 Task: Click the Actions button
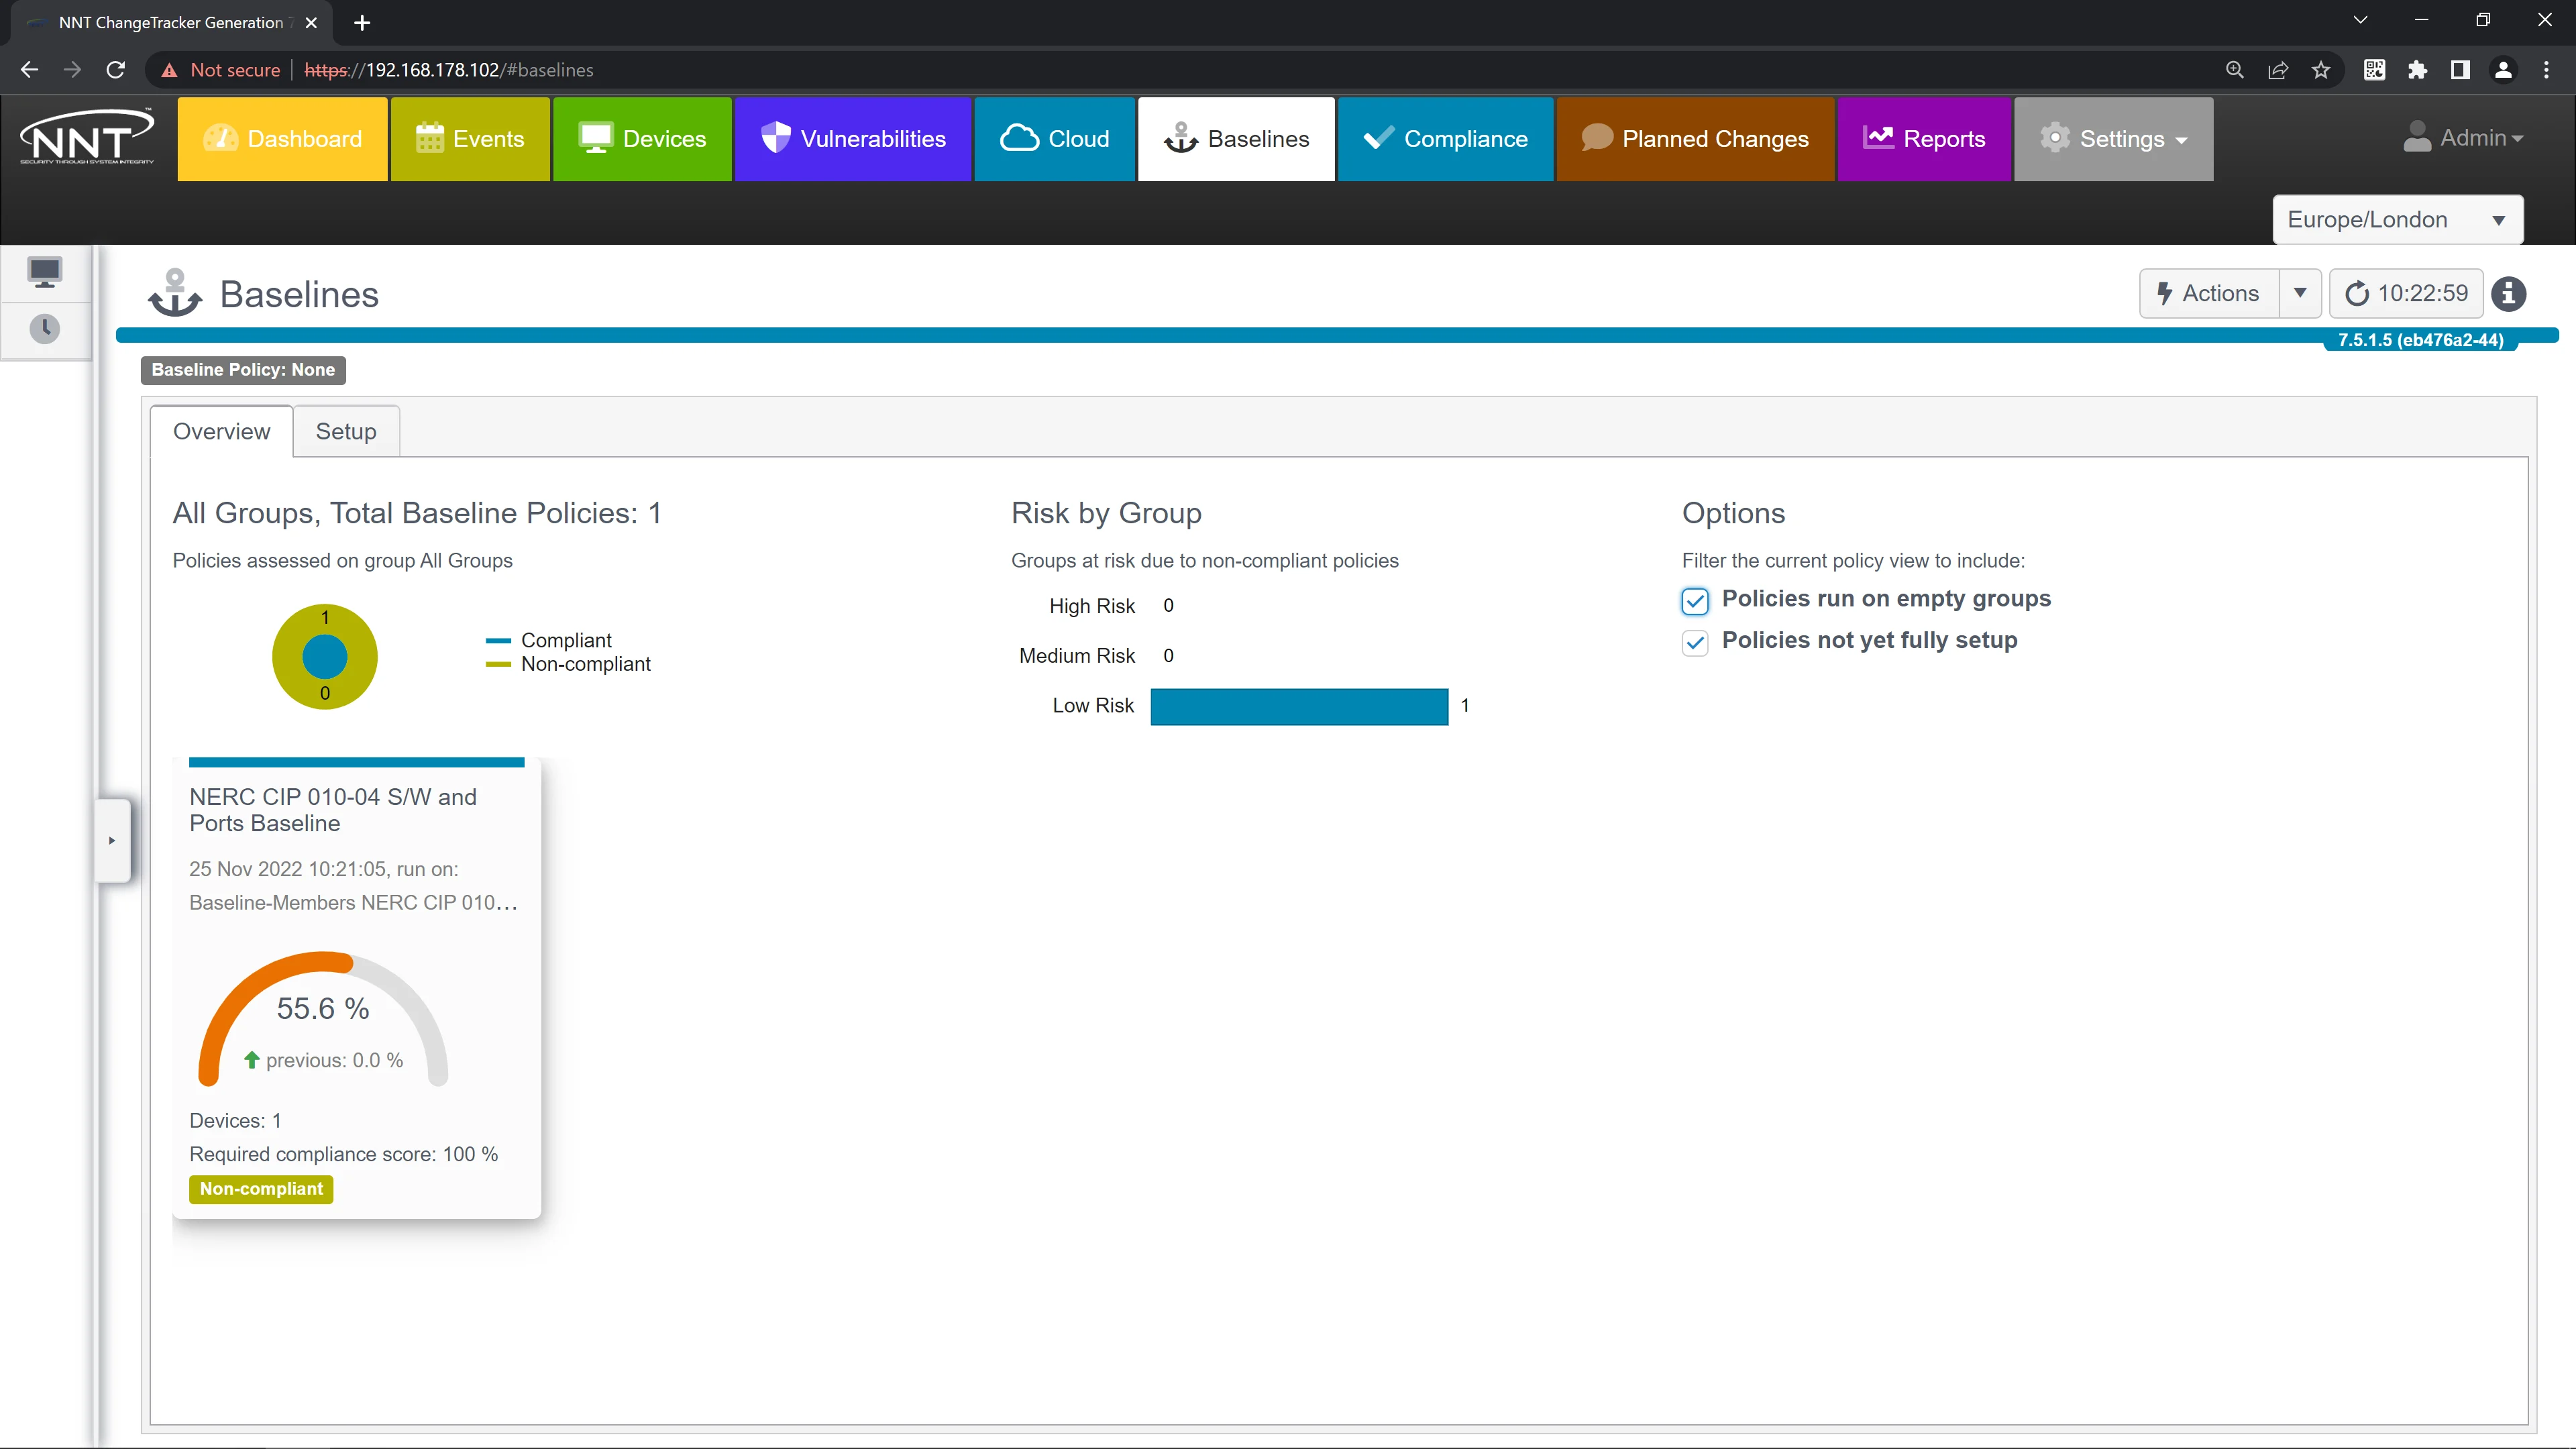click(2209, 293)
